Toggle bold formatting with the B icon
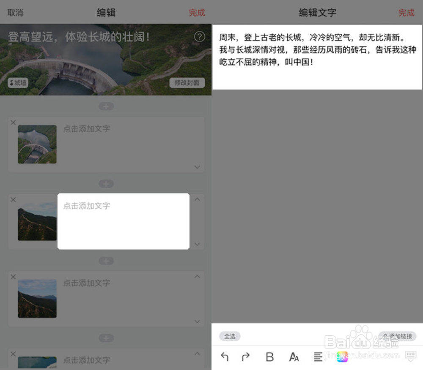Screen dimensions: 423x370 (x=270, y=357)
